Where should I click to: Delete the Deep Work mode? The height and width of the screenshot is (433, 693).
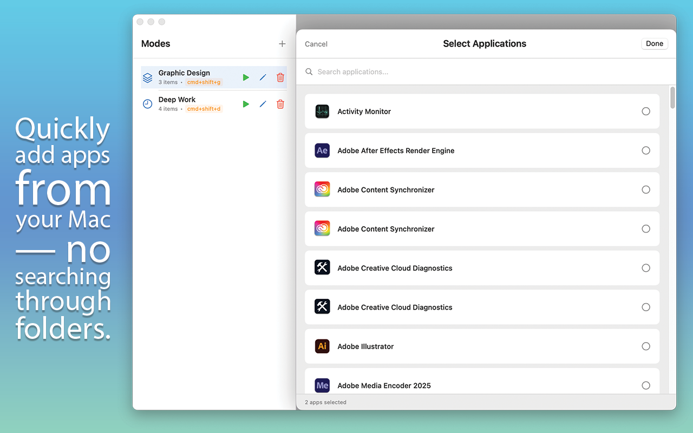(x=280, y=104)
